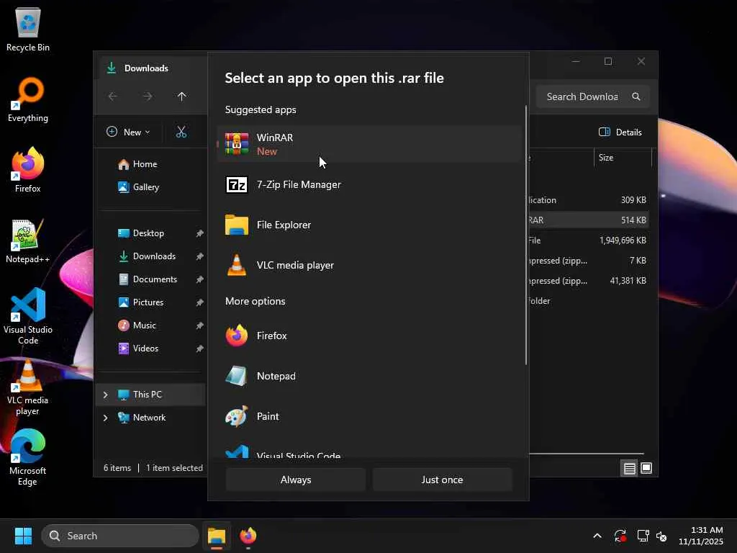Click the app list scrollbar in the dialog
This screenshot has width=737, height=553.
click(525, 235)
